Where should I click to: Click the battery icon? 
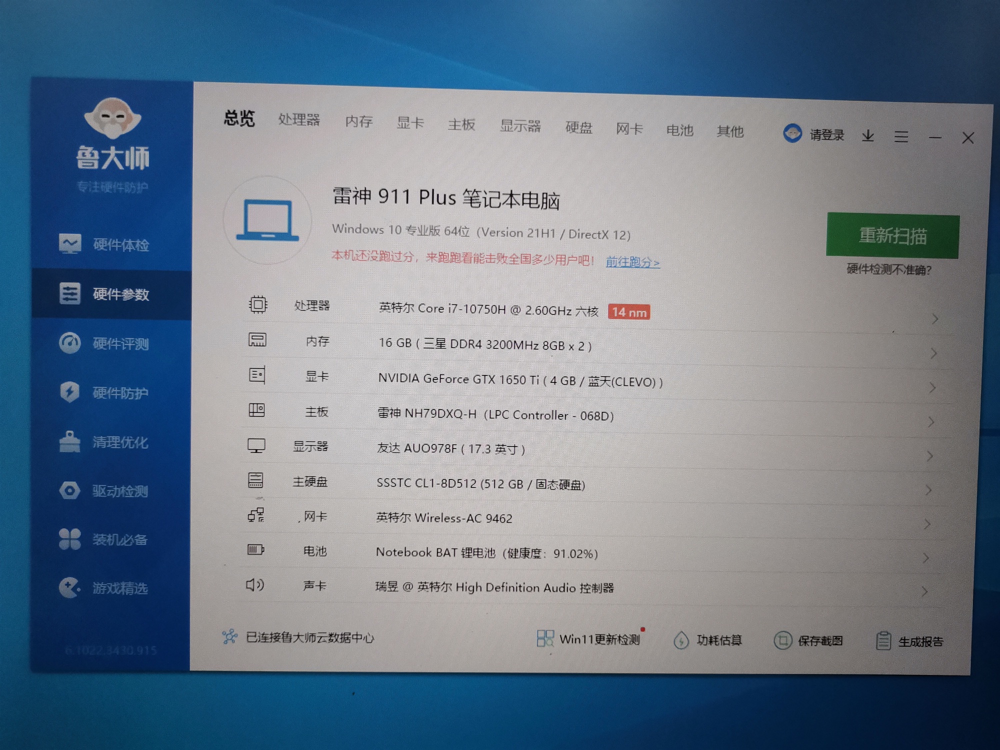tap(255, 550)
